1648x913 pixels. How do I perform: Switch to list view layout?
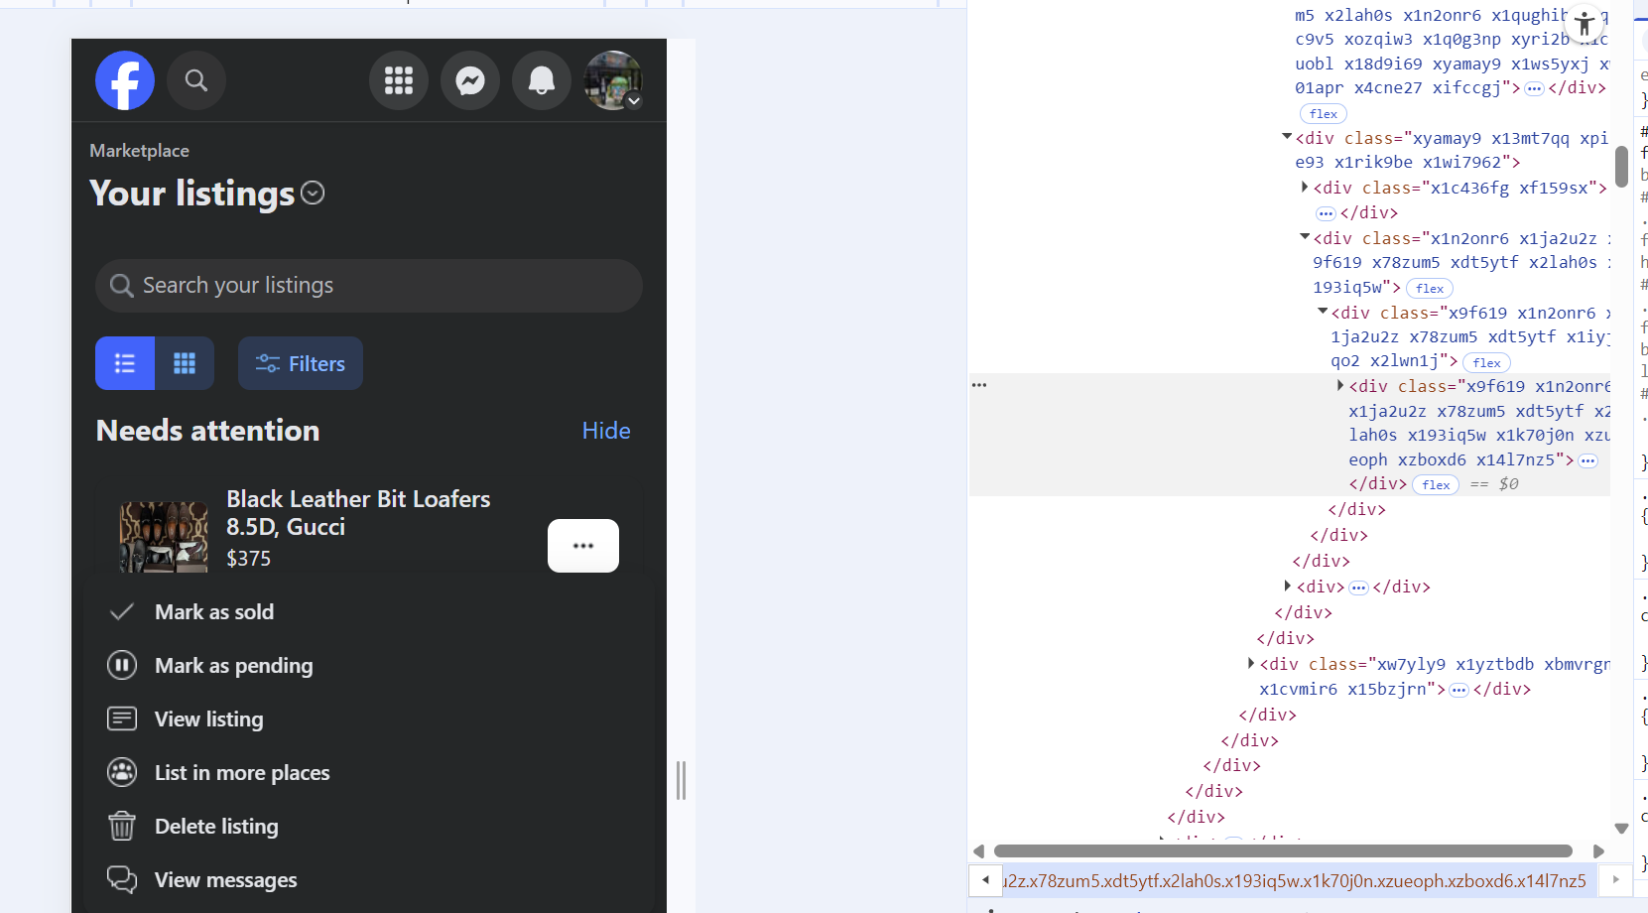click(x=125, y=363)
